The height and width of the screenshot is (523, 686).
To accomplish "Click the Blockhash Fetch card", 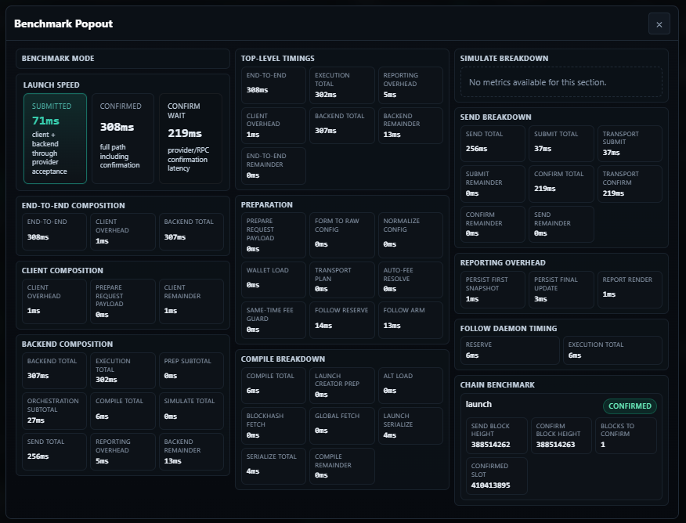I will pyautogui.click(x=273, y=426).
